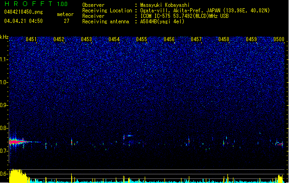Click the Observer label
The height and width of the screenshot is (183, 289).
pos(93,5)
